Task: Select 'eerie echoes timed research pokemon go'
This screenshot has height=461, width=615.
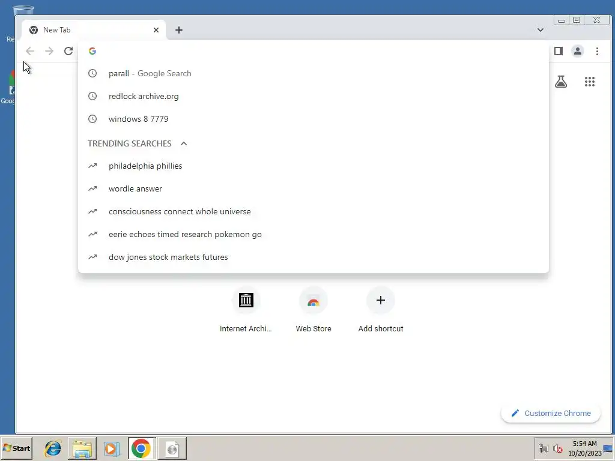Action: pyautogui.click(x=314, y=234)
